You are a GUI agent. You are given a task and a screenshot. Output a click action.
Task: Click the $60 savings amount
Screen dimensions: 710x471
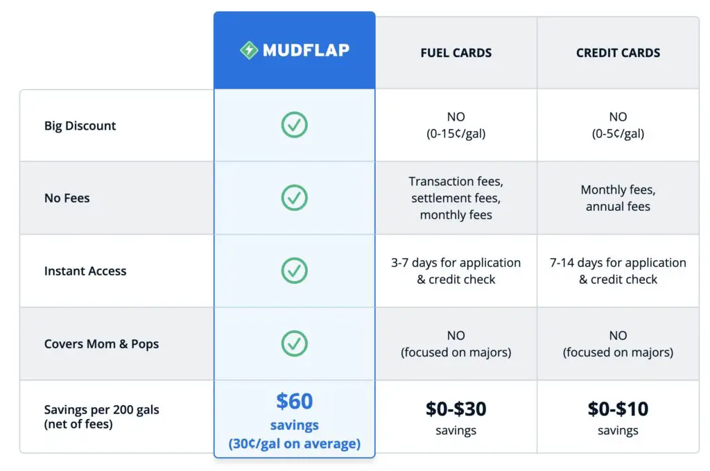click(295, 401)
